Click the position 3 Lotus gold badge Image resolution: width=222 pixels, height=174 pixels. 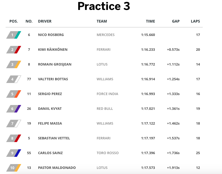14,64
